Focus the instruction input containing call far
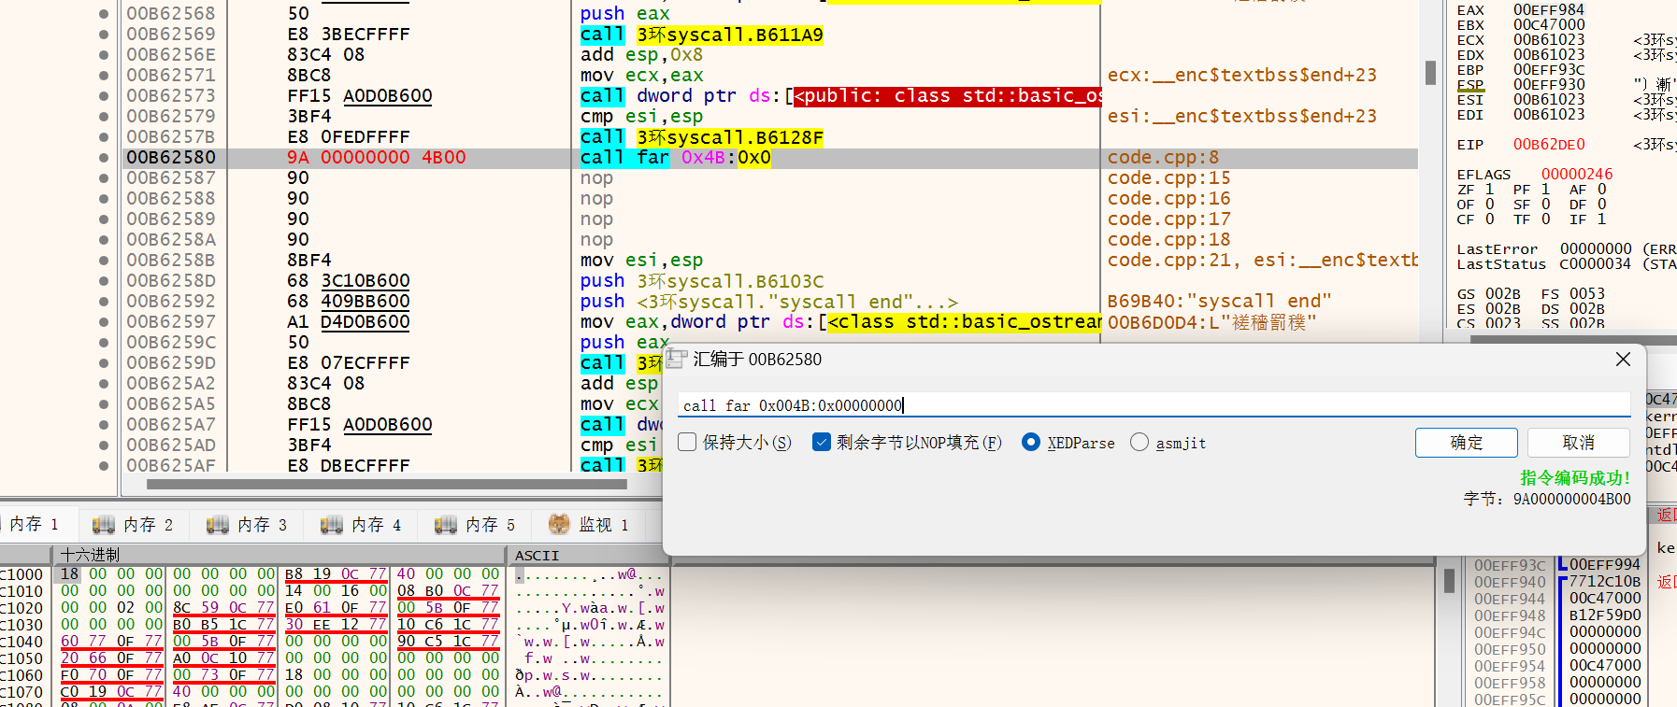Viewport: 1677px width, 707px height. coord(1154,404)
